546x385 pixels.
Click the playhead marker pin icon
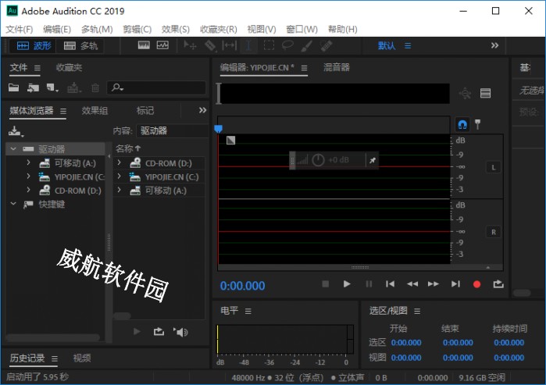pyautogui.click(x=478, y=124)
